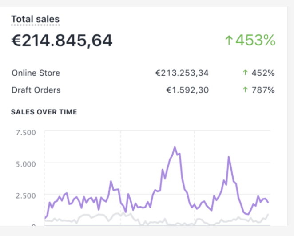Screen dimensions: 294x236
Task: Click the left dashed vertical gridline
Action: click(x=120, y=151)
